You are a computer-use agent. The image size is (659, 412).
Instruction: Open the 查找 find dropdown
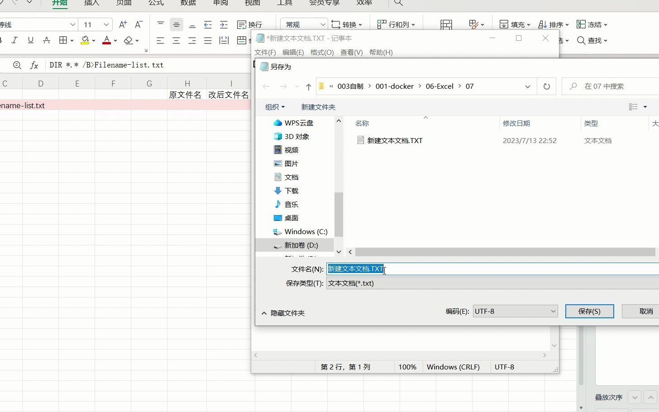pyautogui.click(x=592, y=40)
